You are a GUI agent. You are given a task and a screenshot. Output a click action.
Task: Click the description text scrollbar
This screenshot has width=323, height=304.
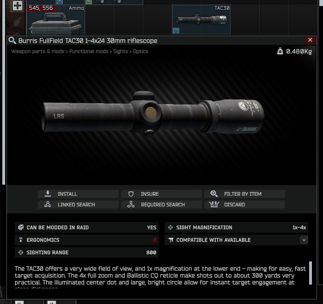pos(311,273)
